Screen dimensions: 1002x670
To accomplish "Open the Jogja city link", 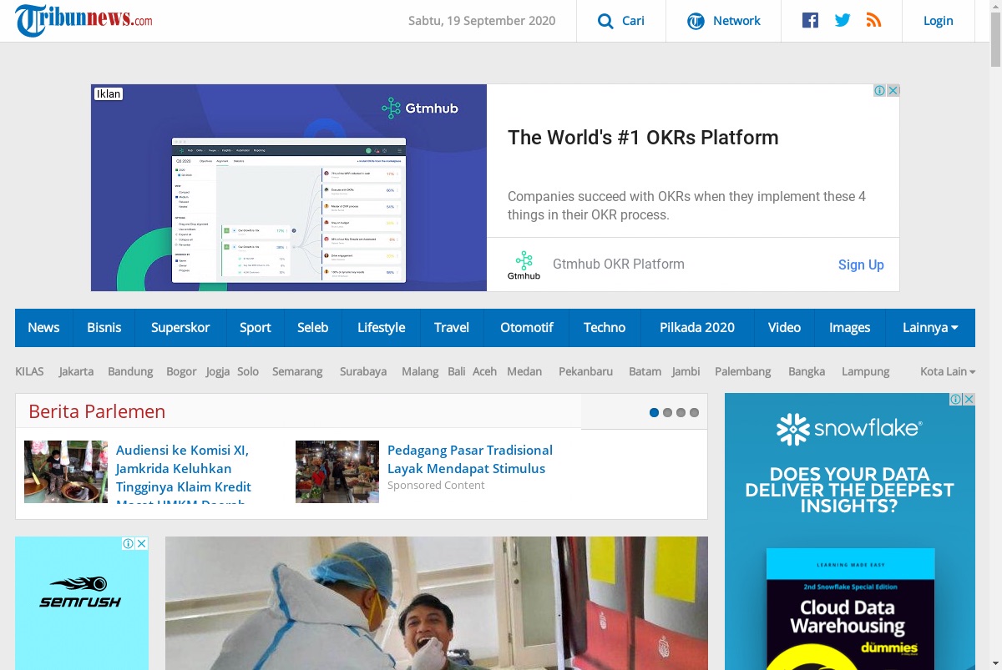I will pyautogui.click(x=218, y=371).
